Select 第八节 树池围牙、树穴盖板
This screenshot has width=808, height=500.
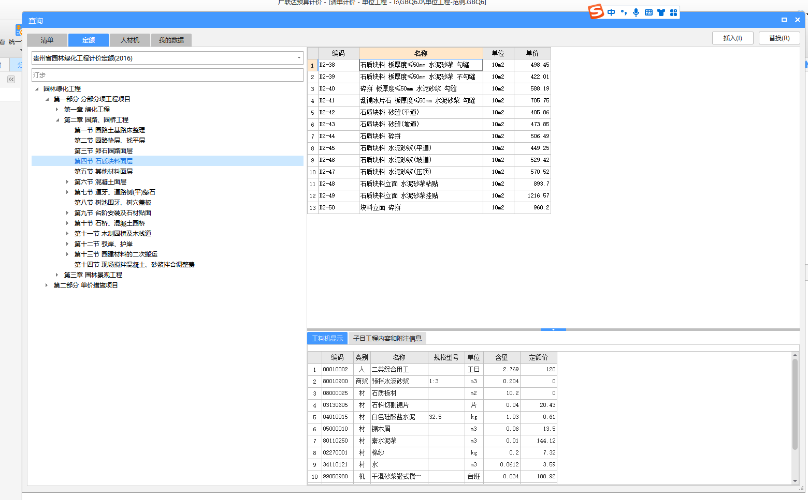113,202
